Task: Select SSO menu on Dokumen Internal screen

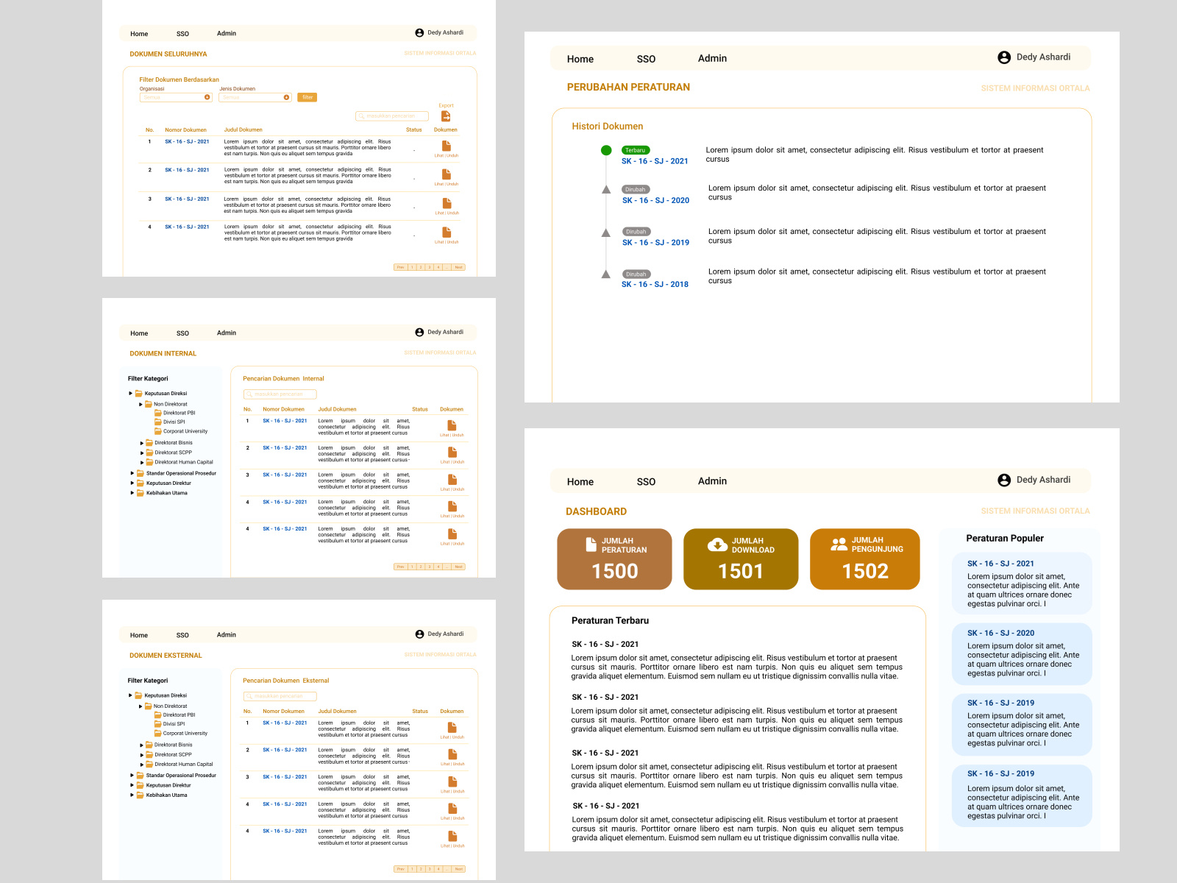Action: point(182,333)
